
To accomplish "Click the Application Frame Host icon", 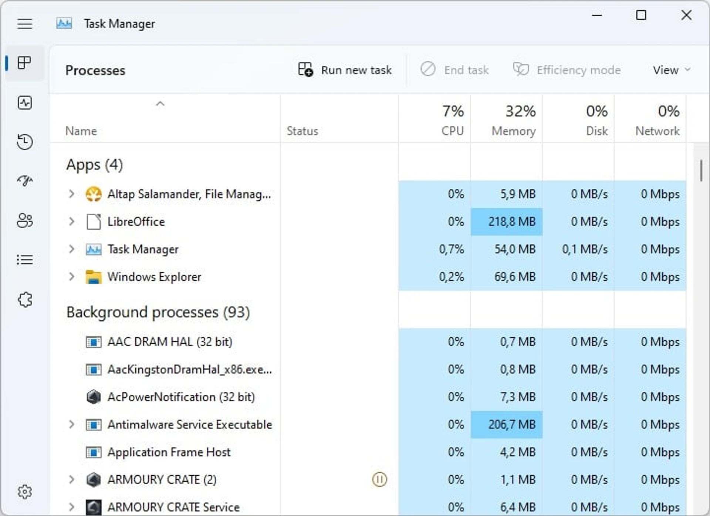I will click(x=93, y=452).
